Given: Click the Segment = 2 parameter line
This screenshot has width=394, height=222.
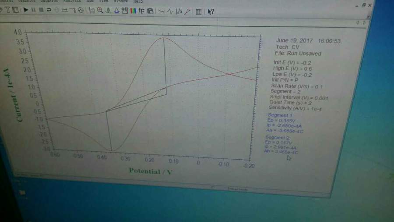Looking at the screenshot, I should [x=285, y=91].
